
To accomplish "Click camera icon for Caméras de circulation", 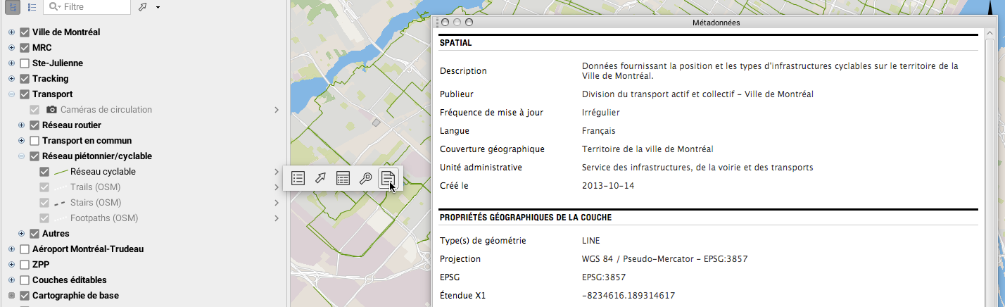I will coord(52,110).
